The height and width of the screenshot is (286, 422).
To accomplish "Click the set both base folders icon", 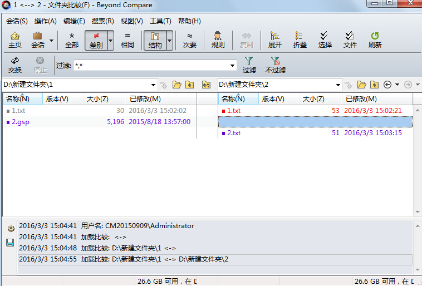I will (x=206, y=85).
